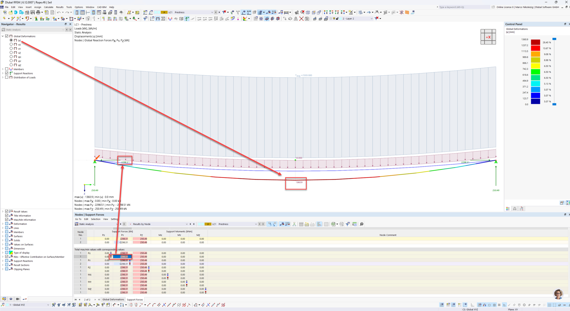Click the Print icon in main toolbar
The image size is (570, 311).
tap(38, 12)
